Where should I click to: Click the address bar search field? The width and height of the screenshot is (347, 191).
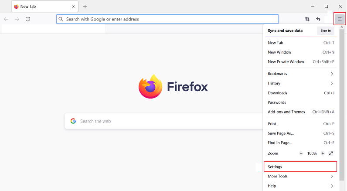(167, 19)
